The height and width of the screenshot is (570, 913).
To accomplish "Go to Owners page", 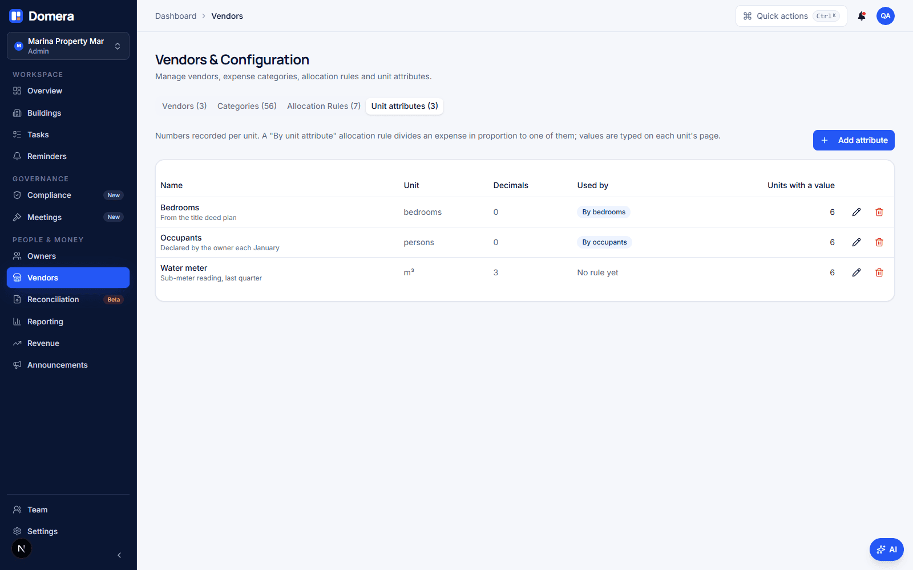I will tap(68, 256).
